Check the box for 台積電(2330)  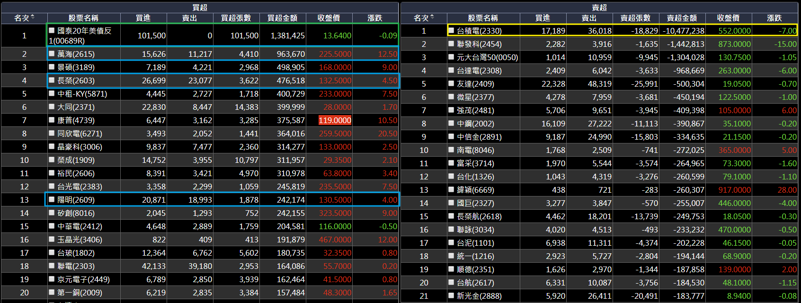[452, 31]
